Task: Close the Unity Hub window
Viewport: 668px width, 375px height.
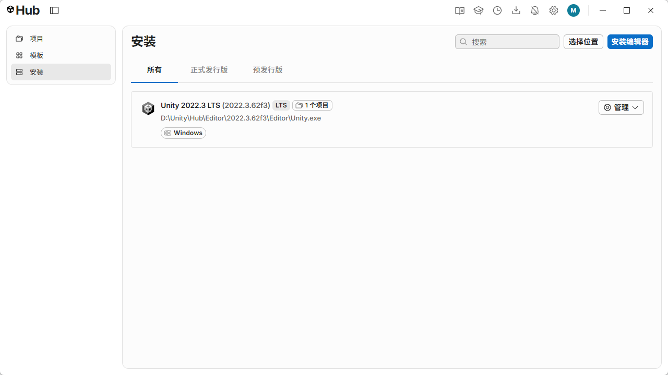Action: click(651, 10)
